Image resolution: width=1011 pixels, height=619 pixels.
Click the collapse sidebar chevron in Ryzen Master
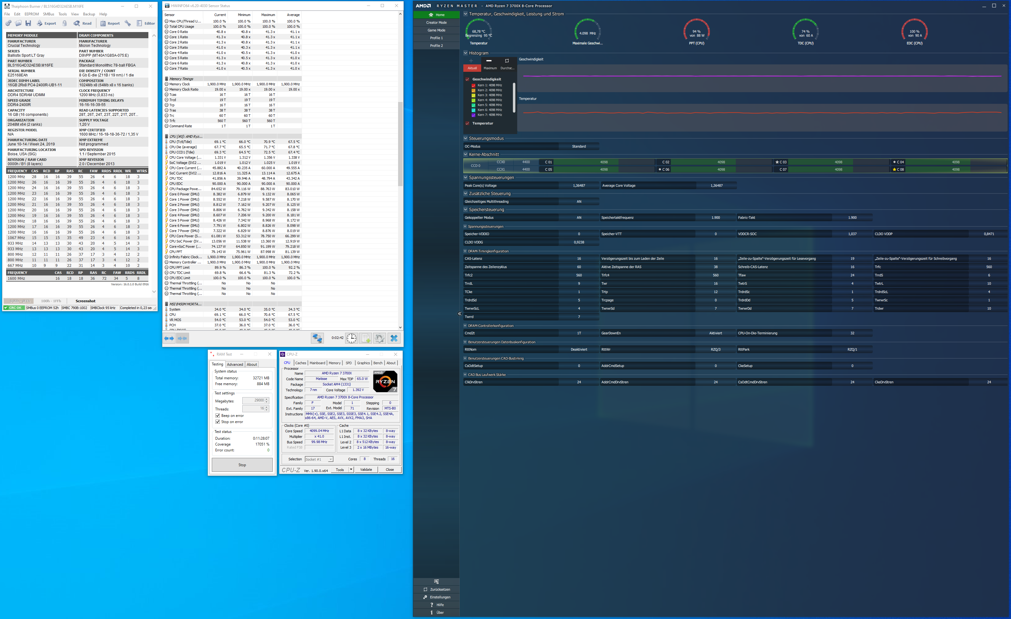coord(460,314)
